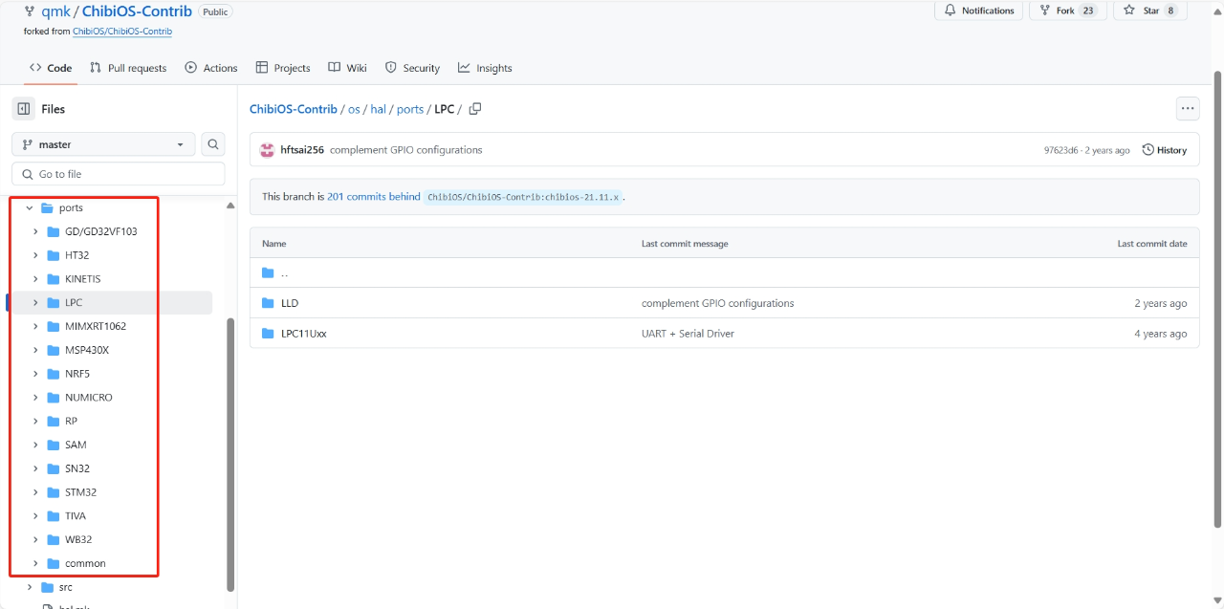
Task: Click the hftsai256 author avatar
Action: coord(267,150)
